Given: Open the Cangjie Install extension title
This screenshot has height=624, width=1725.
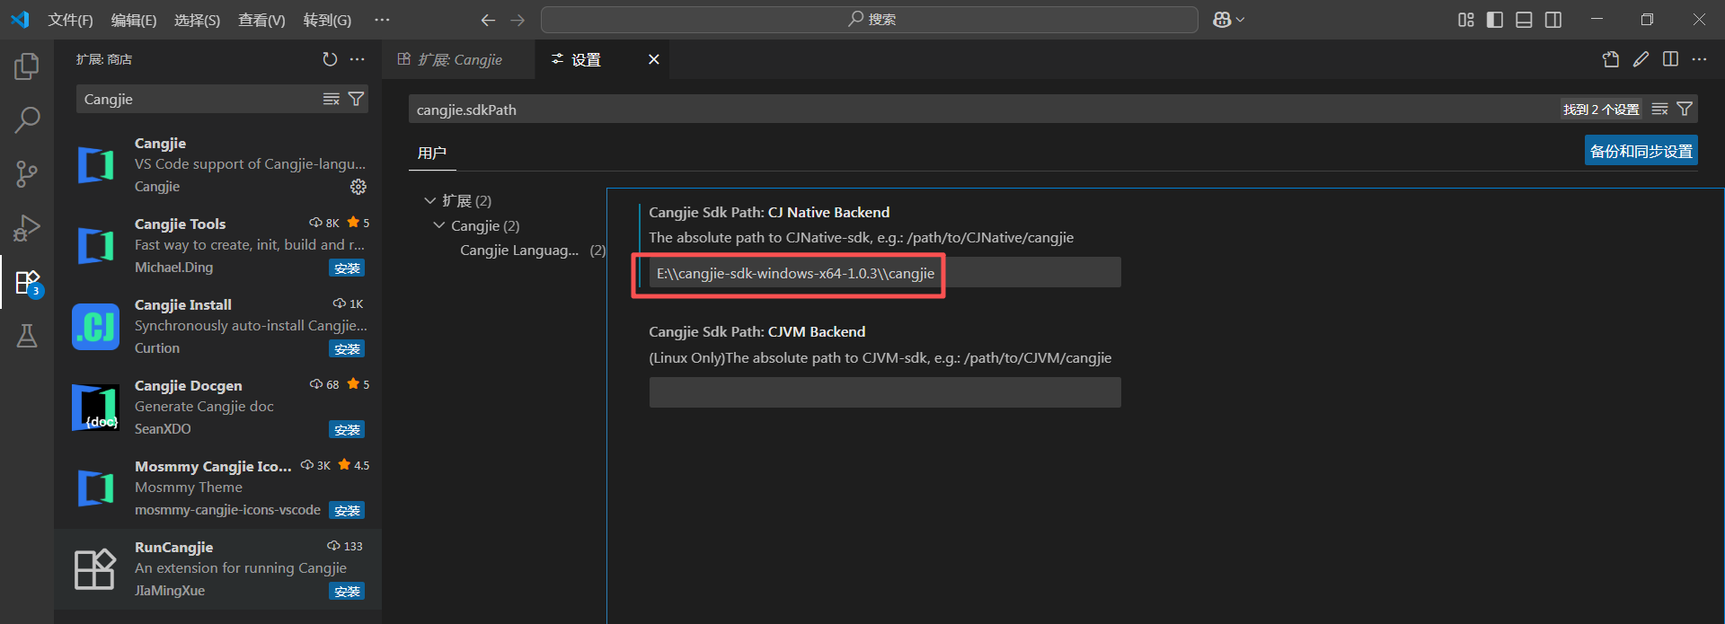Looking at the screenshot, I should pos(182,304).
